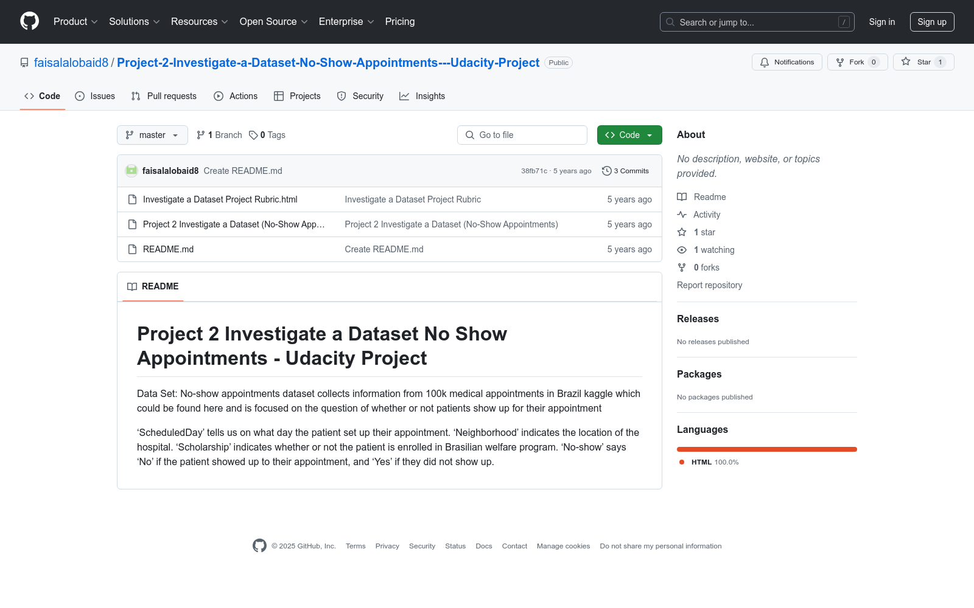
Task: Click the Pricing link in header
Action: [x=400, y=22]
